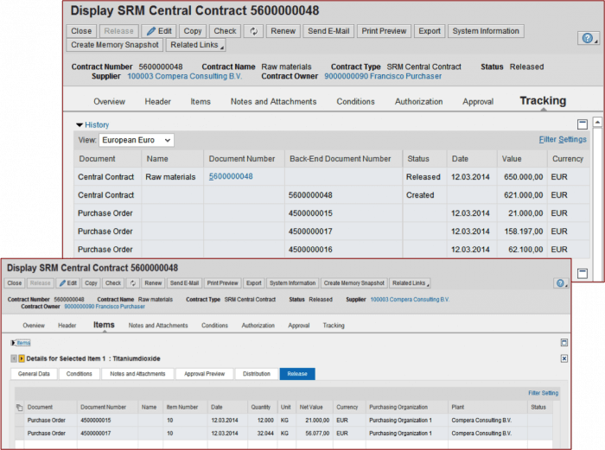Click System Information in the Tracking window
The image size is (605, 450).
[486, 31]
